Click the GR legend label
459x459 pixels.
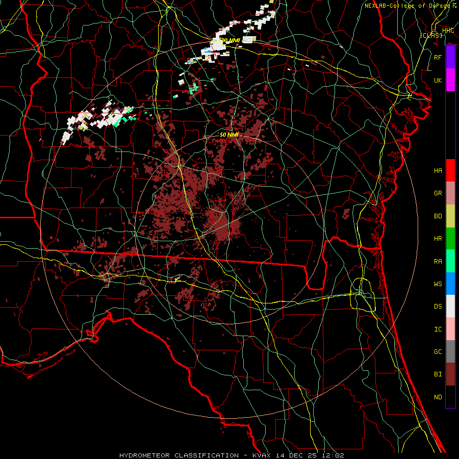point(438,193)
